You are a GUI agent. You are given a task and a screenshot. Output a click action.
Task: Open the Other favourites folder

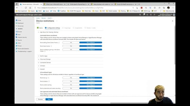click(169, 11)
